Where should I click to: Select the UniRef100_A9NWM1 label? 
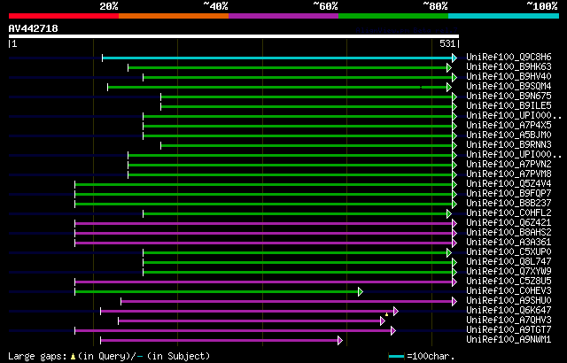click(x=509, y=340)
